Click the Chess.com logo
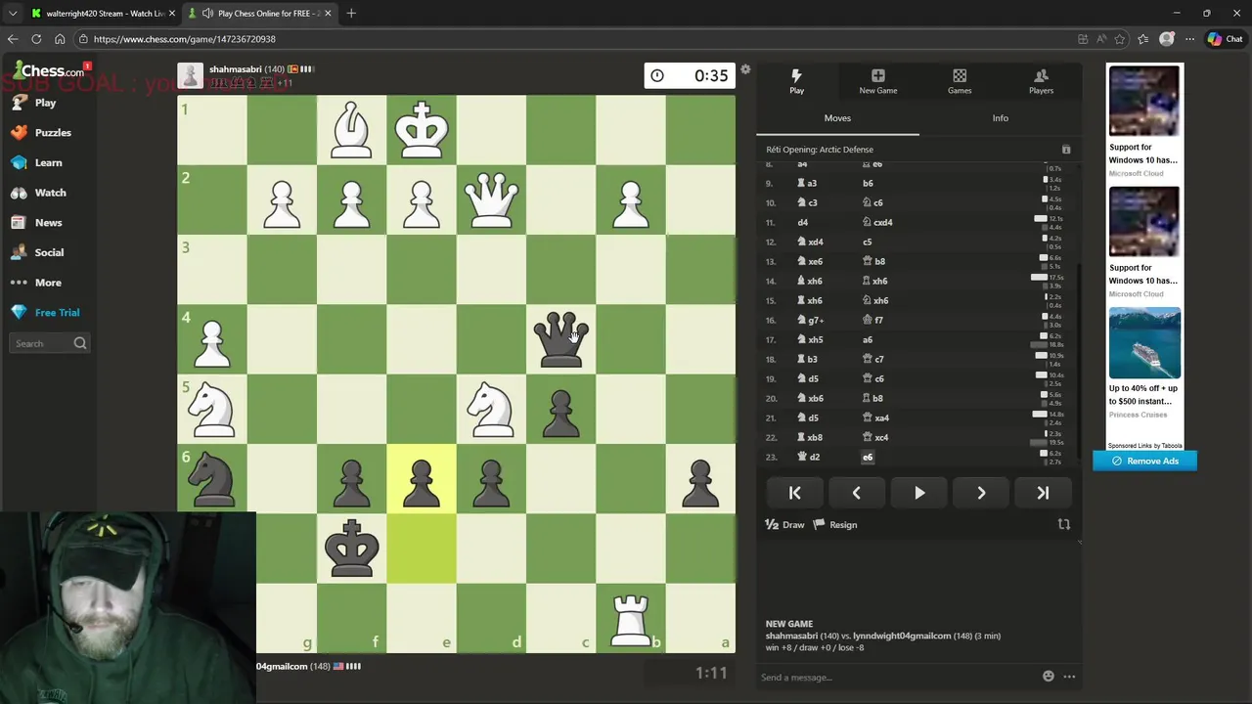Viewport: 1252px width, 704px height. (49, 70)
